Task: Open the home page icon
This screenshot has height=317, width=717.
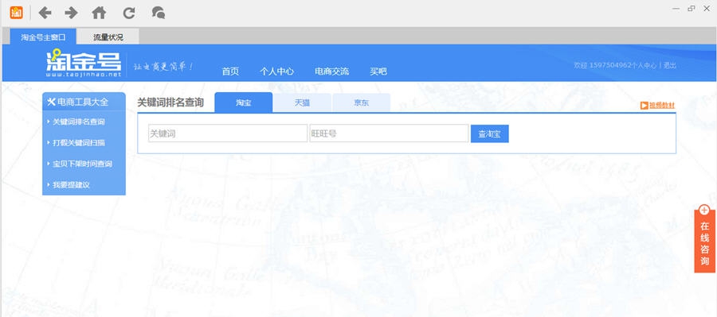Action: (99, 13)
